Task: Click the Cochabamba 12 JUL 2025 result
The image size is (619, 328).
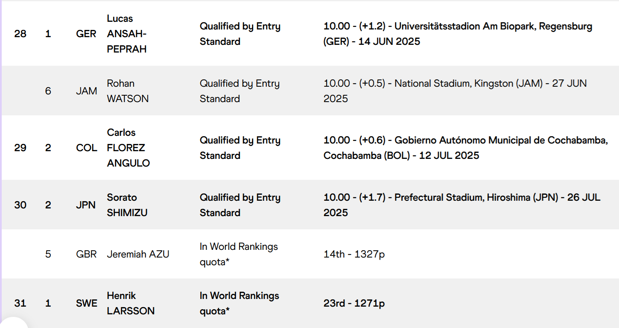Action: 466,148
